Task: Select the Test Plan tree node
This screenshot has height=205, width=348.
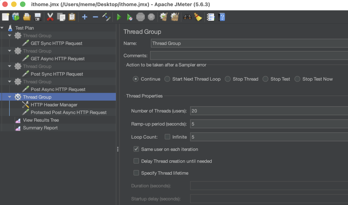Action: (24, 28)
